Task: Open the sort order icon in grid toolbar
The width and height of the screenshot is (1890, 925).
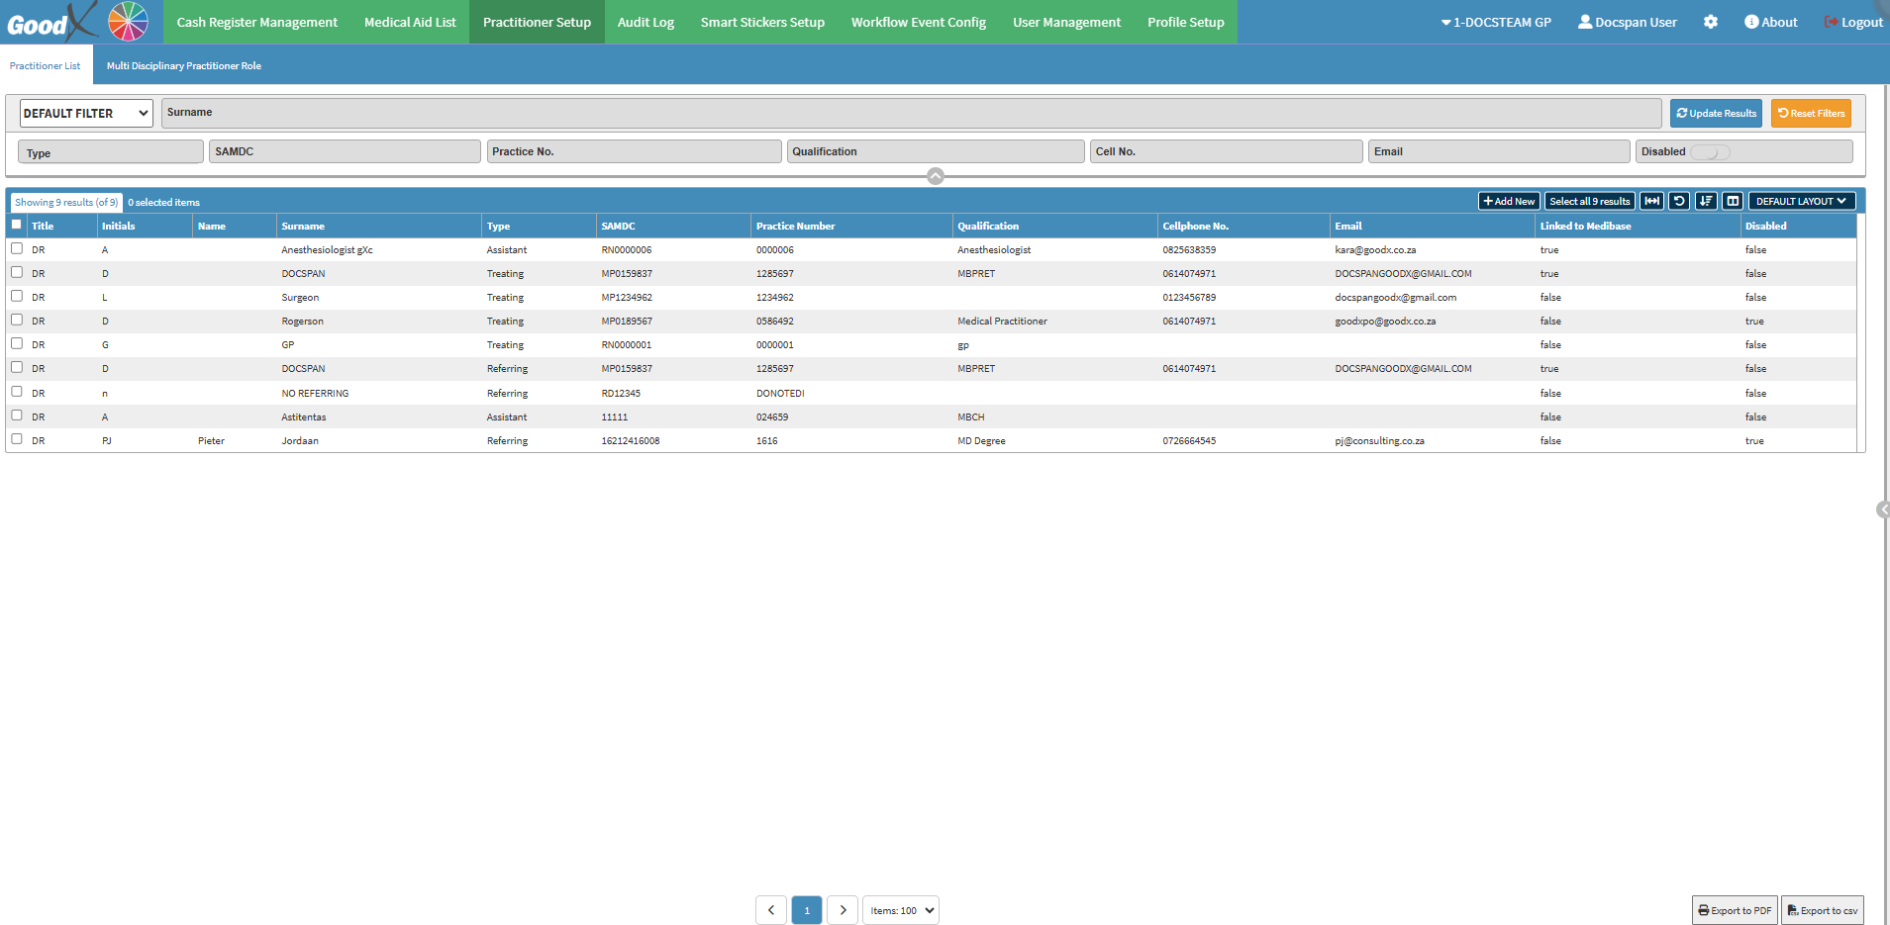Action: pyautogui.click(x=1706, y=201)
